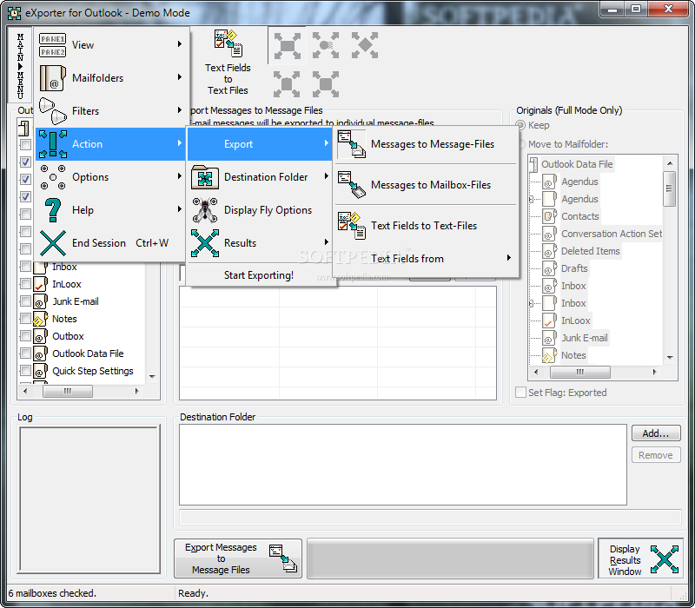This screenshot has height=608, width=695.
Task: Click the Messages to Message-Files icon
Action: pyautogui.click(x=351, y=144)
